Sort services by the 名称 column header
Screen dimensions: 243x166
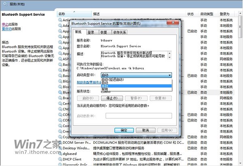[74, 14]
